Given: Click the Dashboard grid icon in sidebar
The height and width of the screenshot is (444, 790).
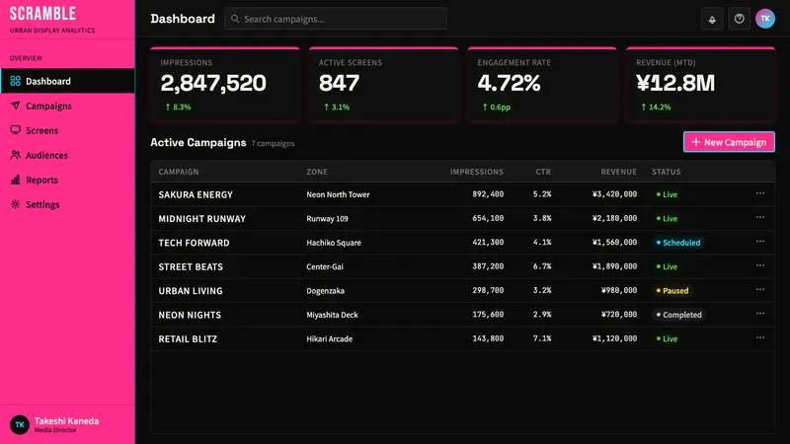Looking at the screenshot, I should tap(16, 81).
